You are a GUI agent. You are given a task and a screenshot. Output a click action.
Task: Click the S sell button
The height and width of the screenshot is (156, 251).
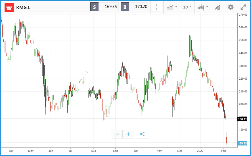[x=95, y=7]
